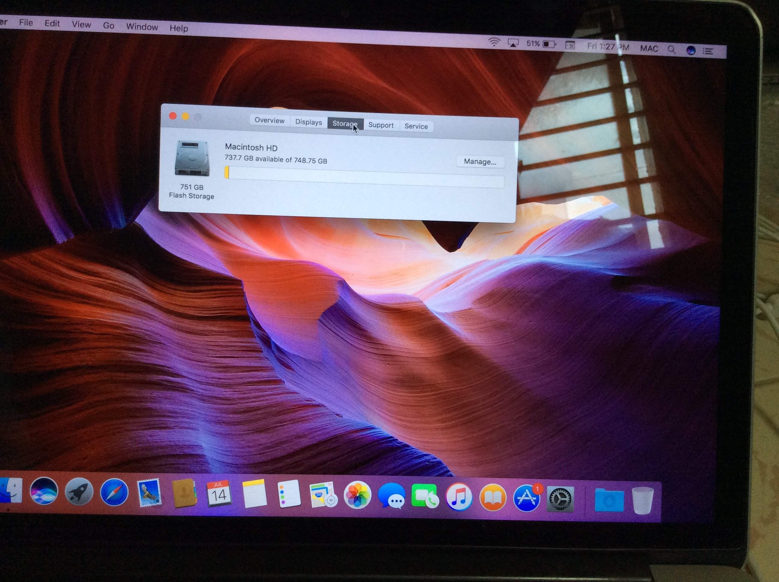This screenshot has height=582, width=779.
Task: Click the Fri 1:27 PM clock
Action: tap(608, 47)
